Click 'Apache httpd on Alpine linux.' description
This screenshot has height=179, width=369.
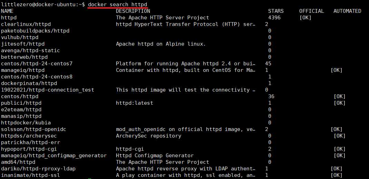coord(161,44)
